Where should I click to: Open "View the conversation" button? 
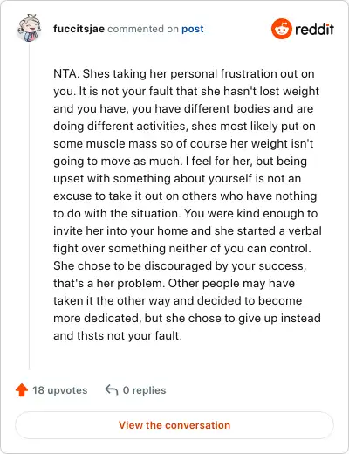pyautogui.click(x=174, y=425)
